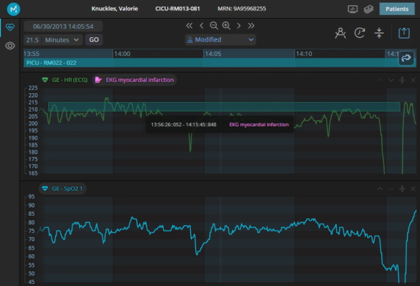Click the heart monitor icon in left sidebar

click(10, 27)
